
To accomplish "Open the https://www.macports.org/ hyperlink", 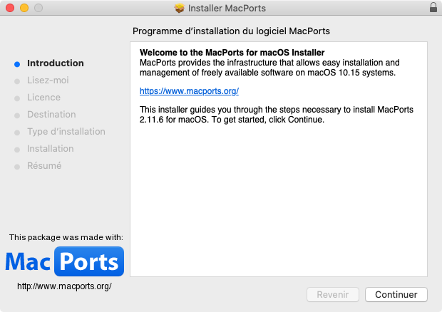I will click(189, 91).
